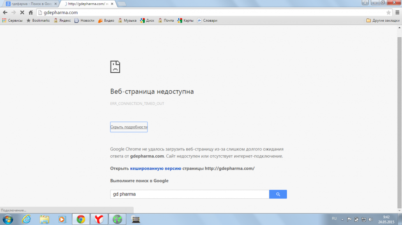Expand the Другие закладки folder
The image size is (402, 225).
pyautogui.click(x=382, y=20)
